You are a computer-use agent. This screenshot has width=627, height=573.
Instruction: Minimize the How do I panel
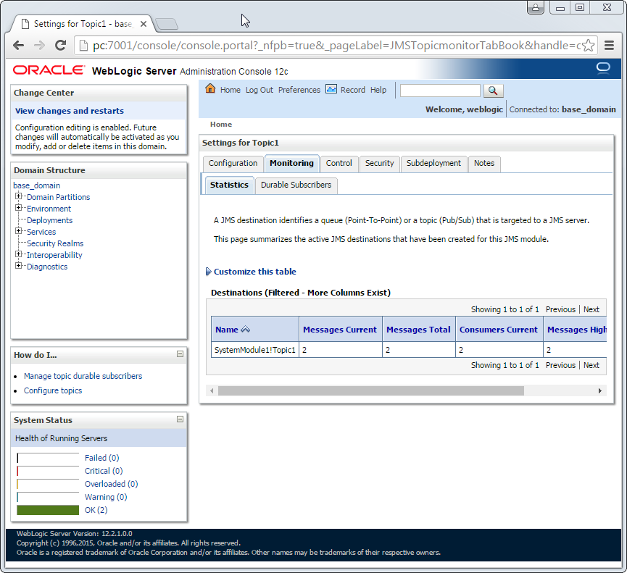[180, 354]
